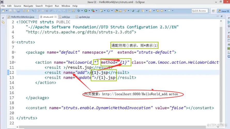Click the Next Annotation toolbar icon
This screenshot has width=230, height=129.
tap(143, 11)
